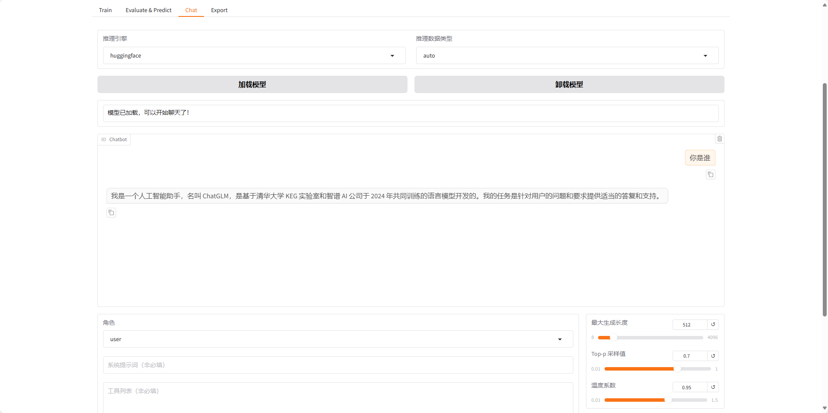Copy the user message 你是谁
The width and height of the screenshot is (828, 413).
coord(710,174)
